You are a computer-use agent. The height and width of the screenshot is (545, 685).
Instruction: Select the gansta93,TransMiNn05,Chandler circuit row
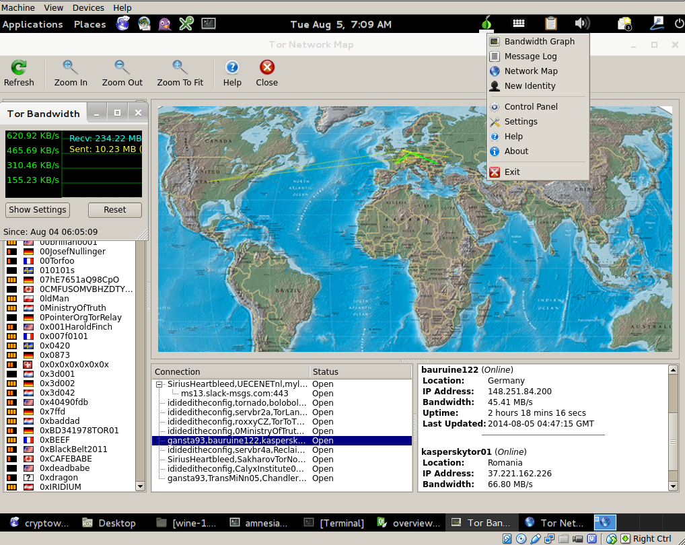[x=282, y=478]
